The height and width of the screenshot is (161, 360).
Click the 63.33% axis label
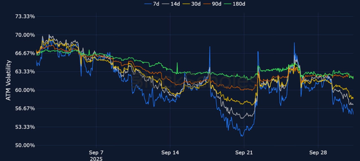click(25, 72)
